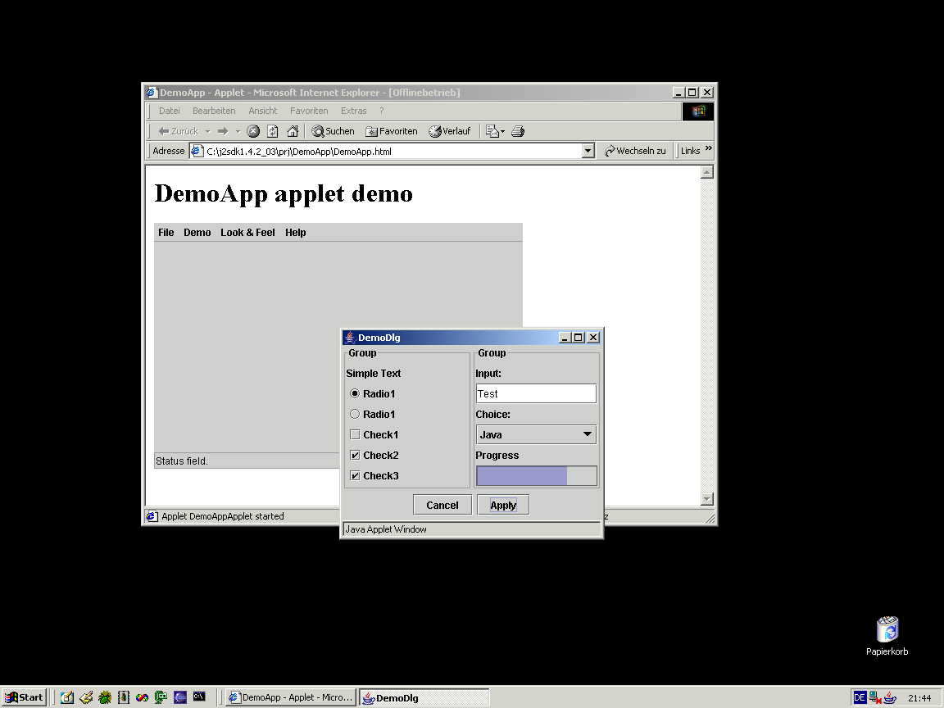Enable the Check1 checkbox
This screenshot has height=708, width=944.
click(355, 434)
